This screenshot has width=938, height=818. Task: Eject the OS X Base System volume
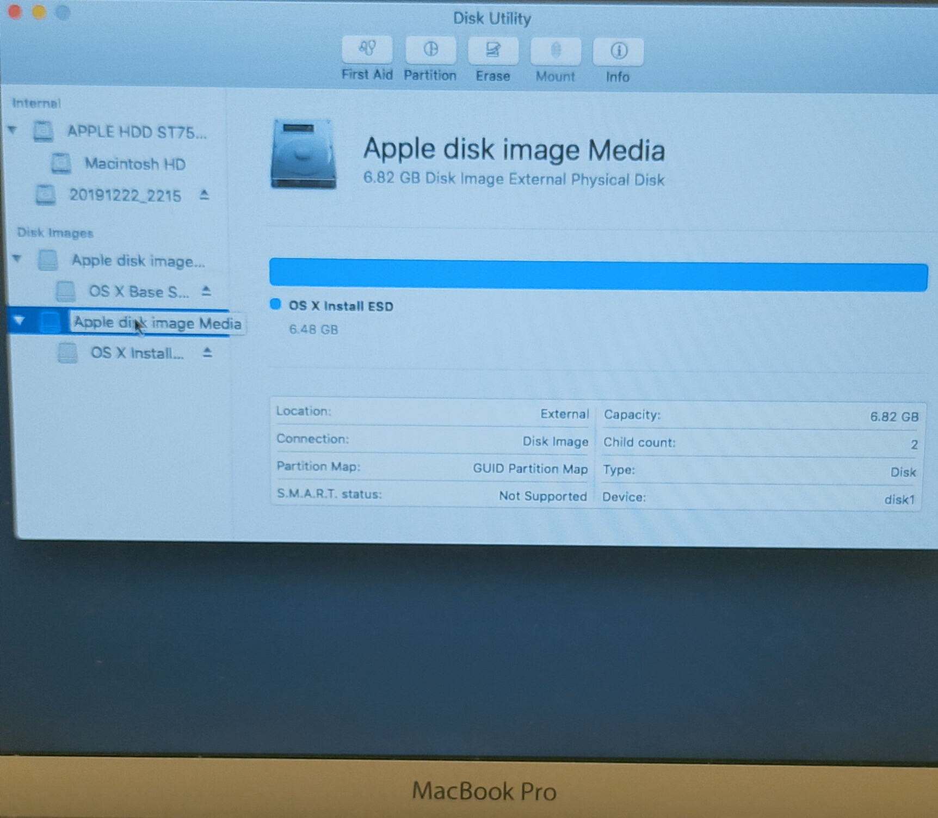[206, 291]
